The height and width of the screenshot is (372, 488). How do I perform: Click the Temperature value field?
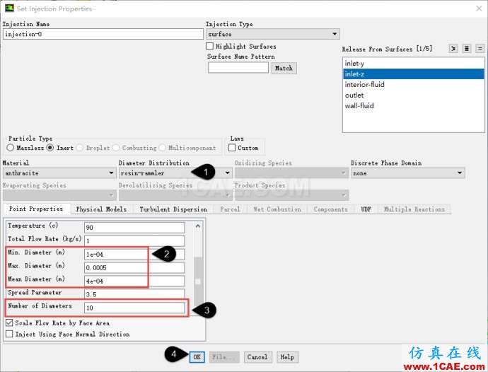coord(134,227)
